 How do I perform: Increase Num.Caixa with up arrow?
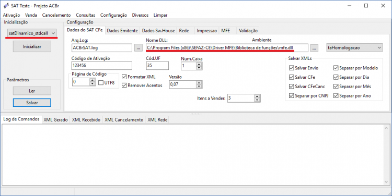(199, 64)
